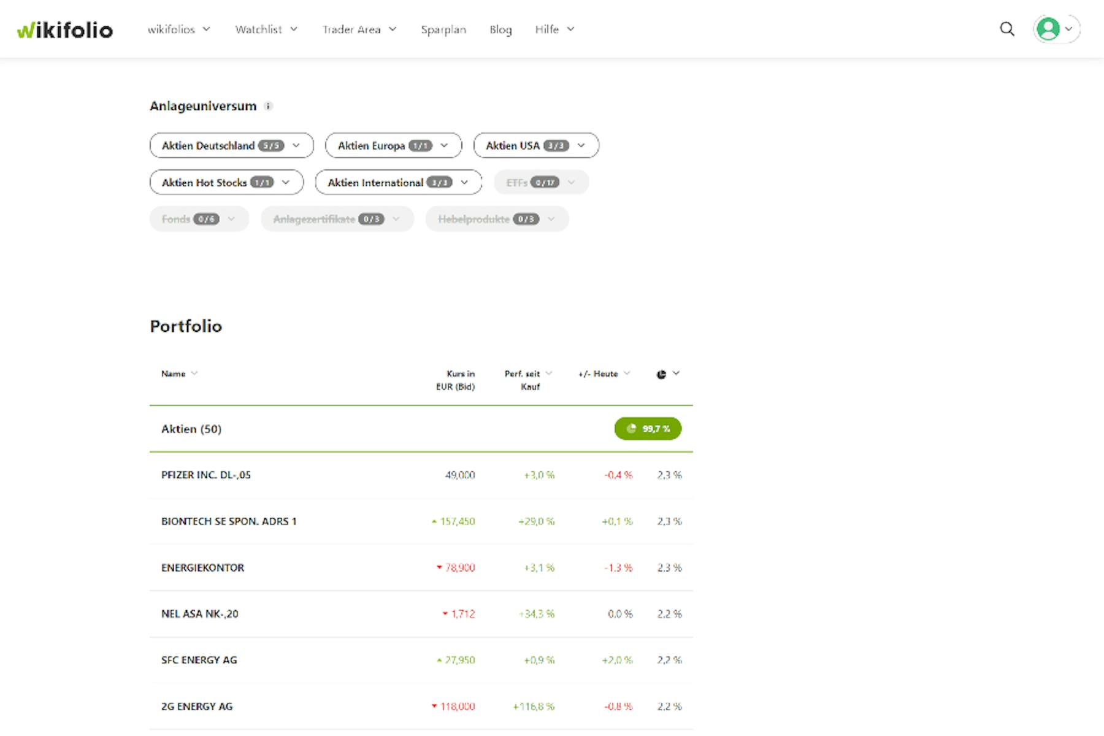The width and height of the screenshot is (1104, 736).
Task: Click Energiekontor red down arrow indicator
Action: coord(439,567)
